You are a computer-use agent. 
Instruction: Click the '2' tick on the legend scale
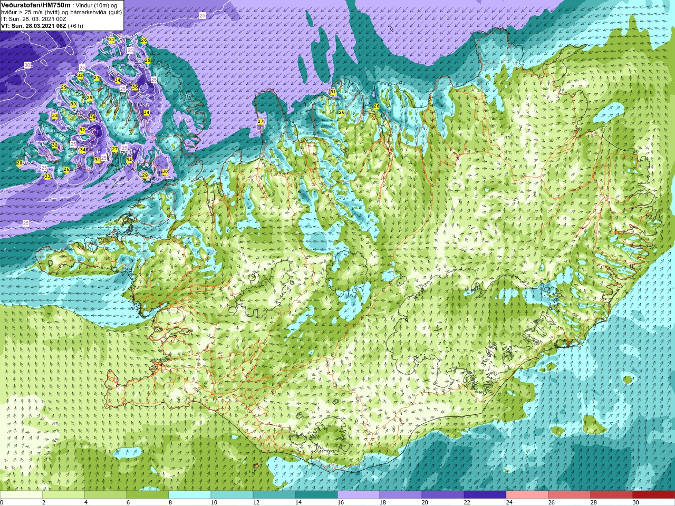[43, 502]
